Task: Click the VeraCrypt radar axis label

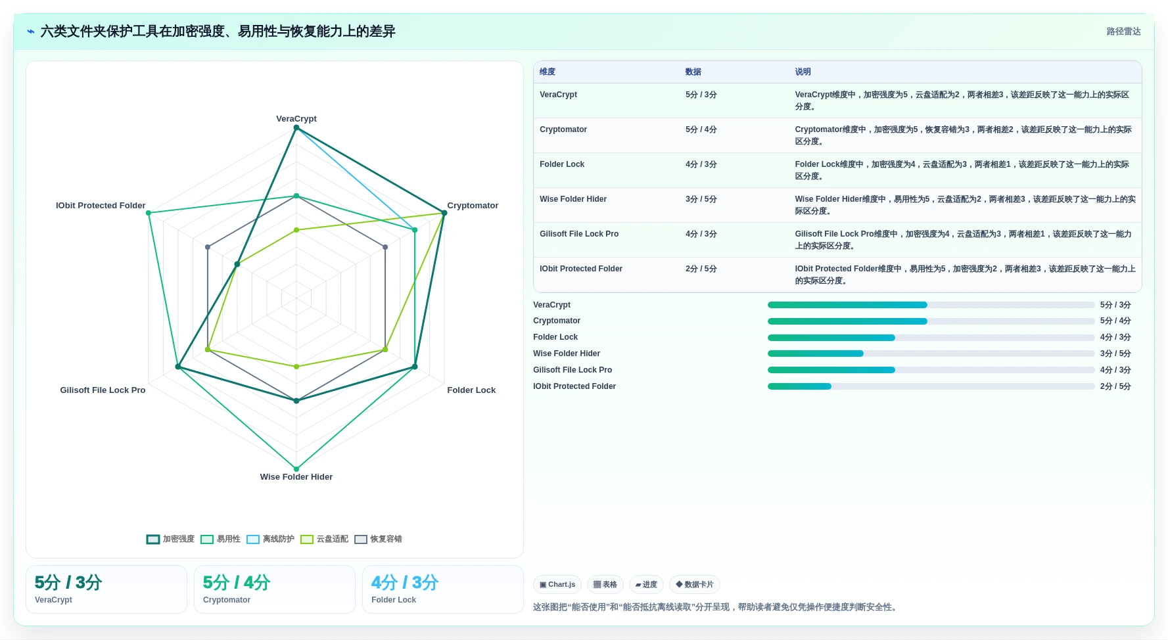Action: 296,119
